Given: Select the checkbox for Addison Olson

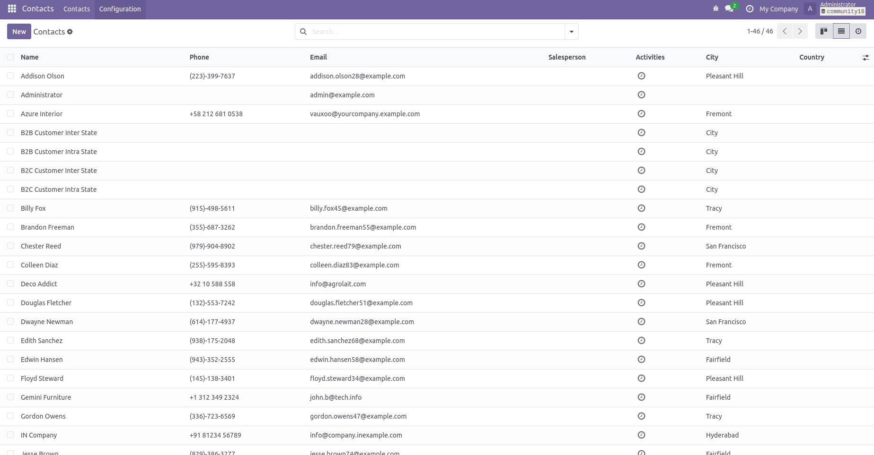Looking at the screenshot, I should tap(10, 76).
